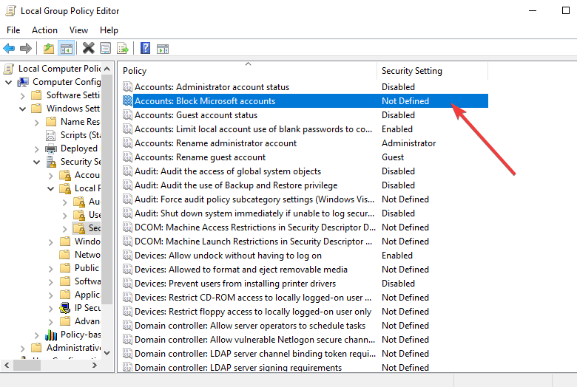Image resolution: width=577 pixels, height=387 pixels.
Task: Expand the Policy-based QoS node
Action: (x=36, y=335)
